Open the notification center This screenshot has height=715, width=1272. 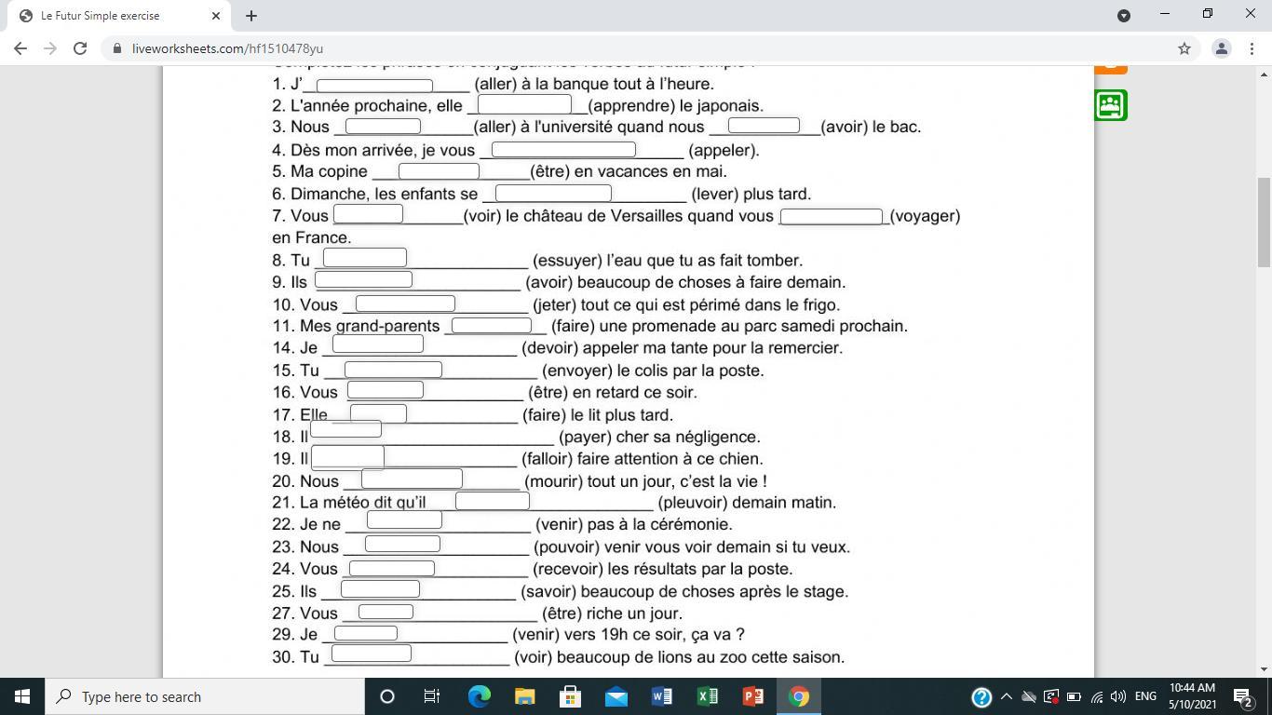1243,696
